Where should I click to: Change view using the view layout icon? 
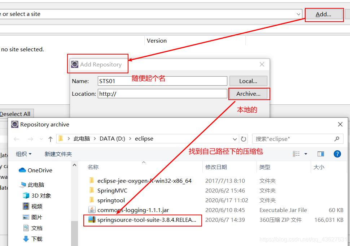click(x=296, y=154)
